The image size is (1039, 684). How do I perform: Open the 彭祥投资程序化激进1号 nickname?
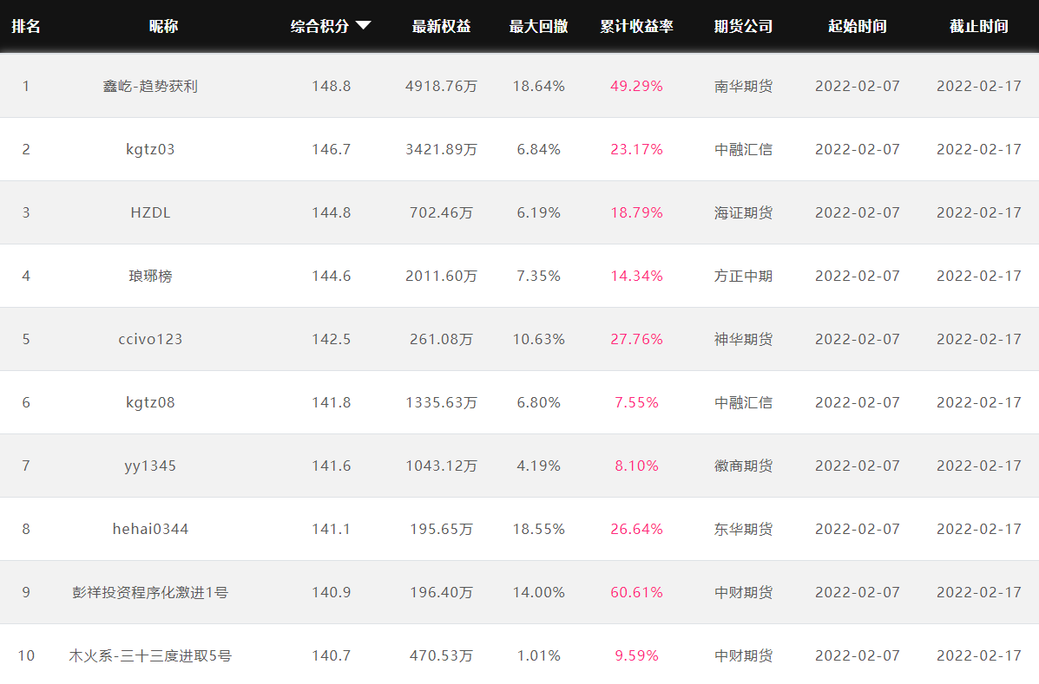(150, 592)
